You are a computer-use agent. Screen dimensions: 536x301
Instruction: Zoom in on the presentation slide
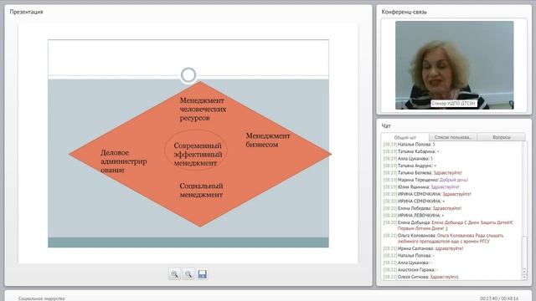[174, 274]
